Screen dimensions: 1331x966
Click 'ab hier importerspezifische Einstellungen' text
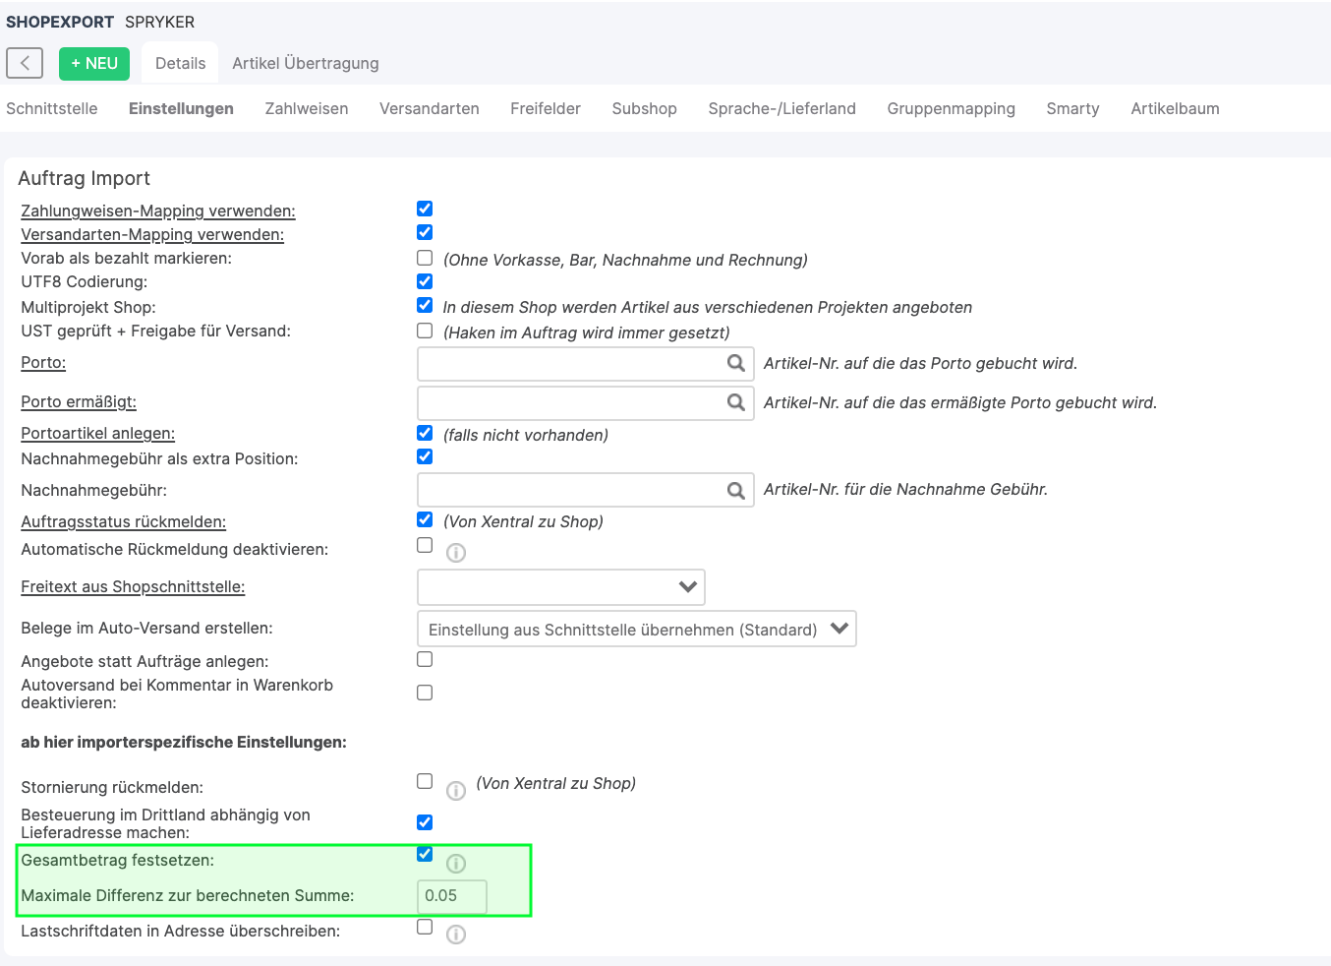pos(184,742)
